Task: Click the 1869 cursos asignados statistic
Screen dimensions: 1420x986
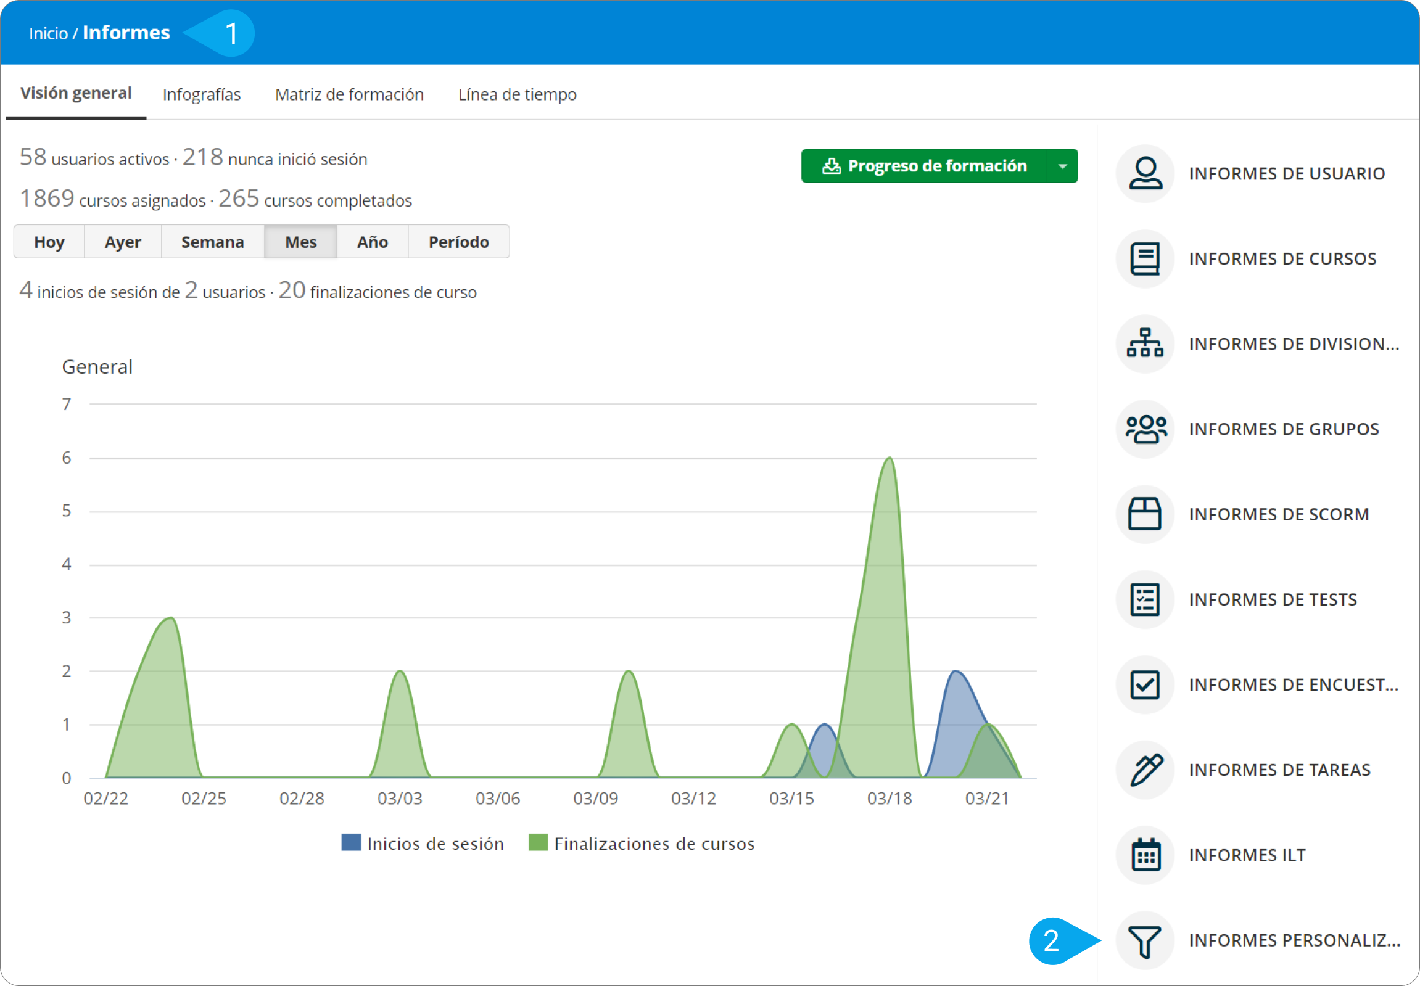Action: tap(112, 199)
